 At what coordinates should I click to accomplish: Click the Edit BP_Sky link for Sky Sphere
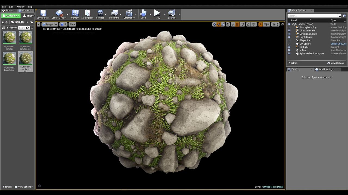[338, 44]
